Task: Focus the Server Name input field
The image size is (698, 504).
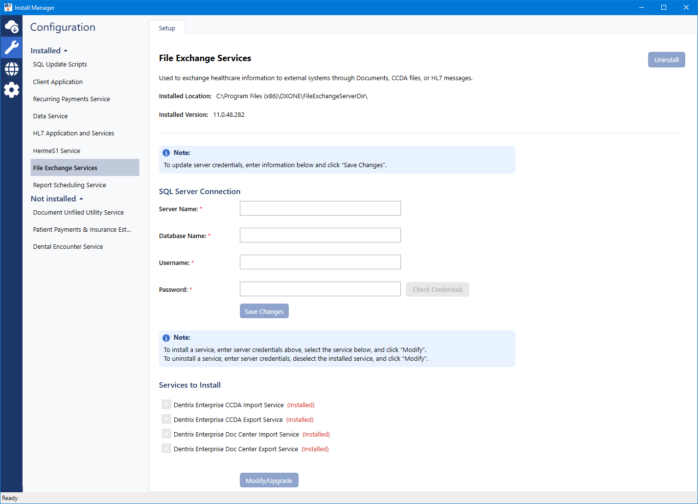Action: [320, 208]
